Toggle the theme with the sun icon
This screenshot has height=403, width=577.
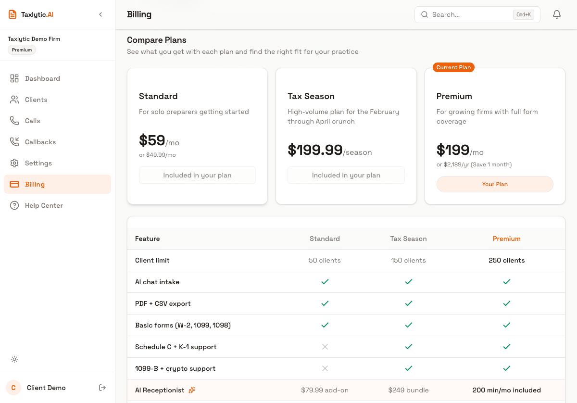(14, 359)
